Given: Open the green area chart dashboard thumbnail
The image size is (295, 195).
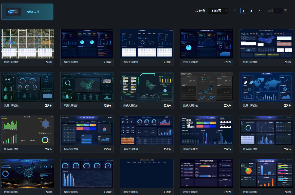Looking at the screenshot, I should [27, 130].
